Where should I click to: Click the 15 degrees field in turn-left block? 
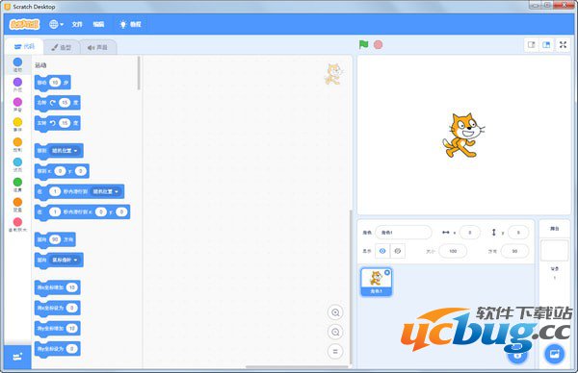coord(65,123)
